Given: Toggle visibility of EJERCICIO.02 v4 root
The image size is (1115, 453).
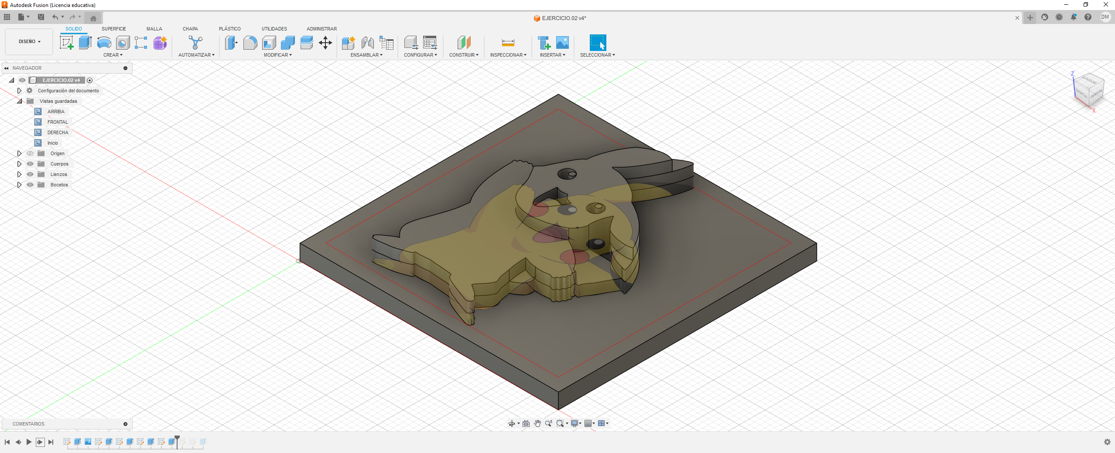Looking at the screenshot, I should (22, 80).
